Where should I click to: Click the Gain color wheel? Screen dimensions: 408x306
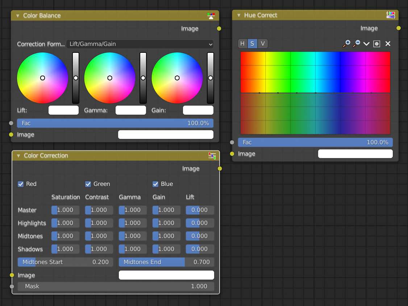(177, 78)
